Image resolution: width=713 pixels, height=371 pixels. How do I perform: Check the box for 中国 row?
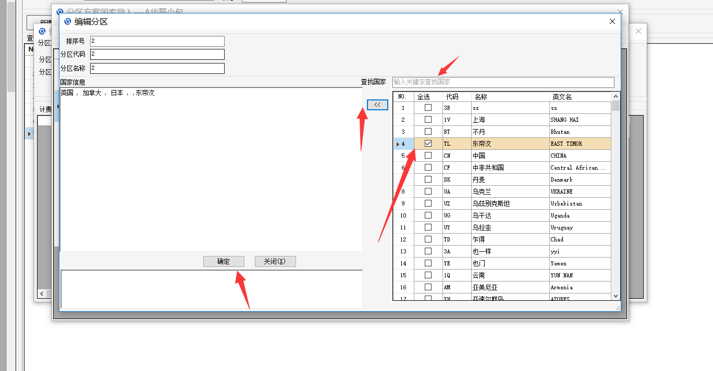[x=428, y=156]
